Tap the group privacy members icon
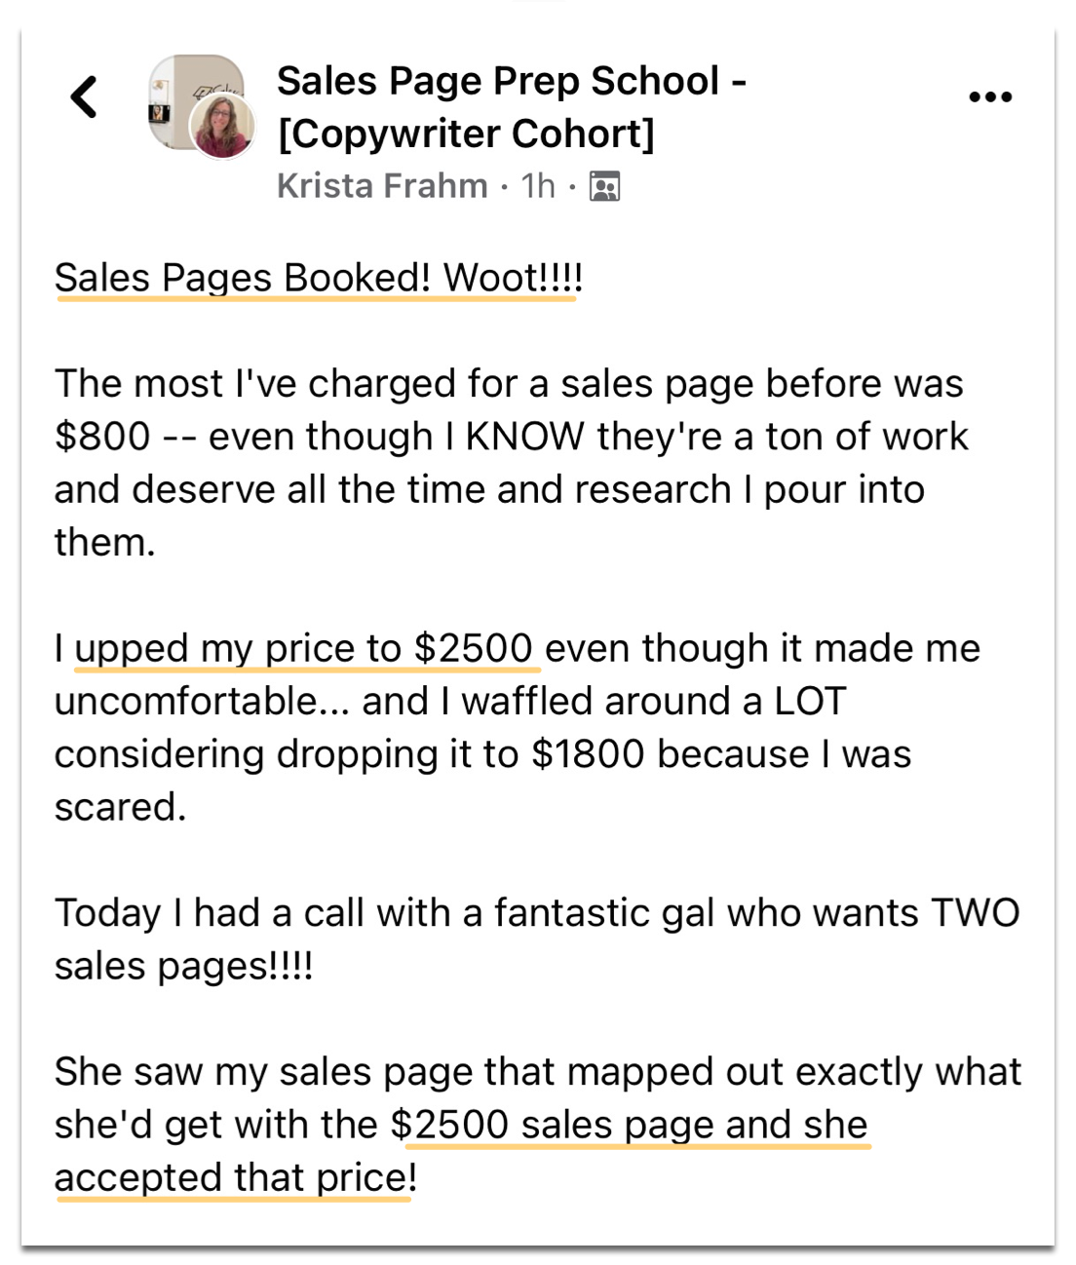Viewport: 1076px width, 1265px height. coord(604,186)
